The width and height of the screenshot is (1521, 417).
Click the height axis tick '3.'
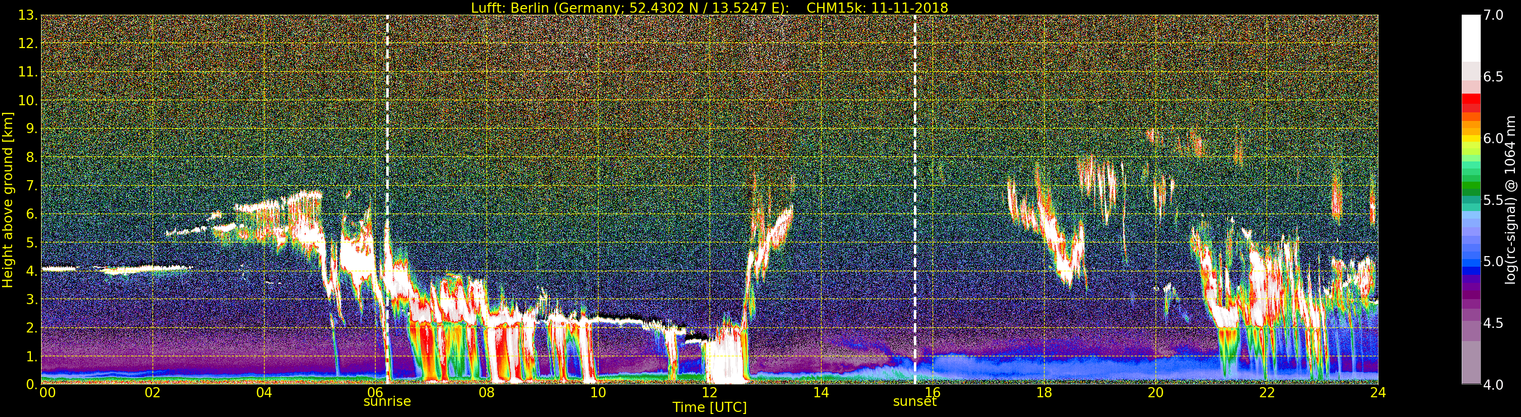32,299
